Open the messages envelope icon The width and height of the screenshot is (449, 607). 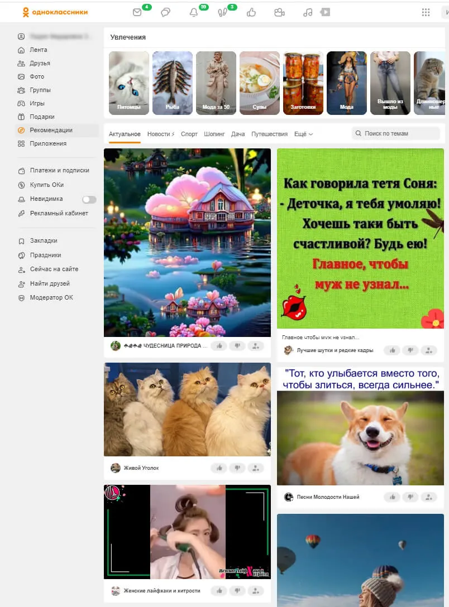(x=137, y=12)
